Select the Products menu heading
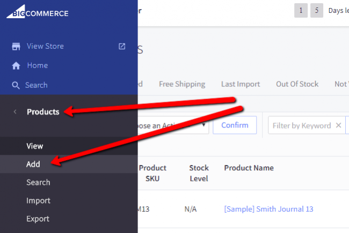 click(43, 112)
